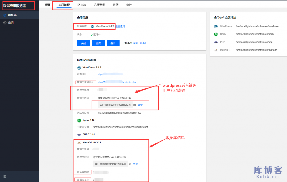
Task: Click MariaDB icon in install address panel
Action: (216, 50)
